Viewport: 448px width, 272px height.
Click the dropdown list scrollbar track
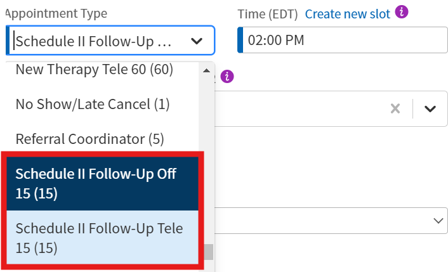tap(206, 159)
